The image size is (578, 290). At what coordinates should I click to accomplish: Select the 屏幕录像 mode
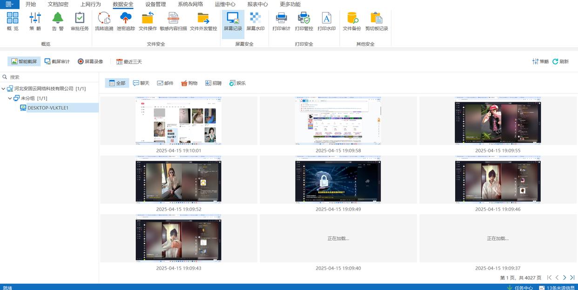coord(90,61)
